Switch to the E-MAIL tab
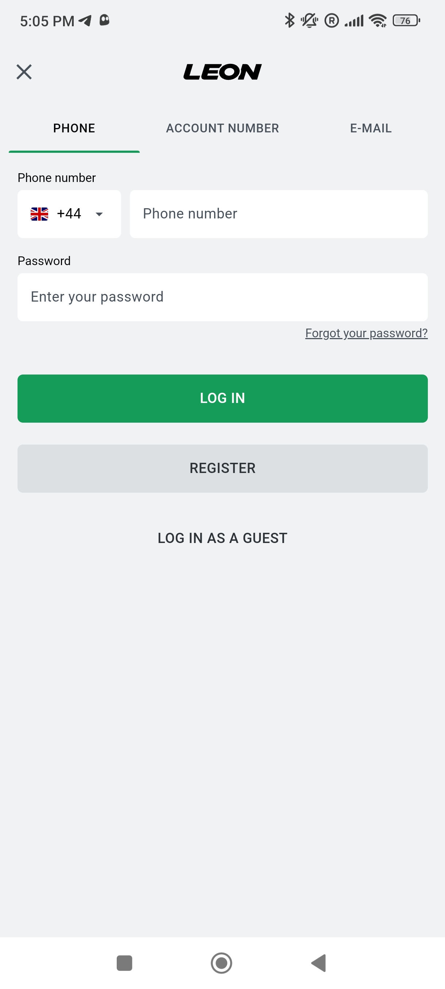Screen dimensions: 445x989 (371, 128)
